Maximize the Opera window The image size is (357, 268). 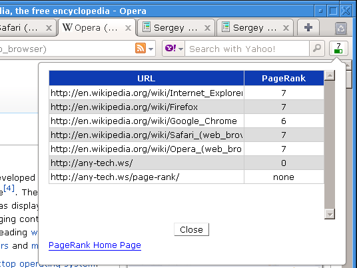click(333, 11)
